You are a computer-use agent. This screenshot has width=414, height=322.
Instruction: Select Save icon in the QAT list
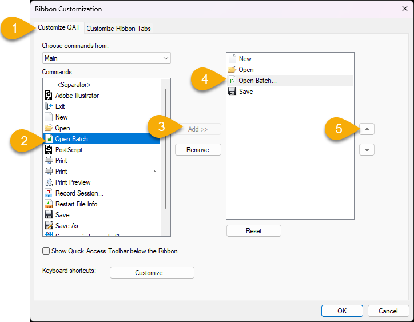(x=232, y=92)
